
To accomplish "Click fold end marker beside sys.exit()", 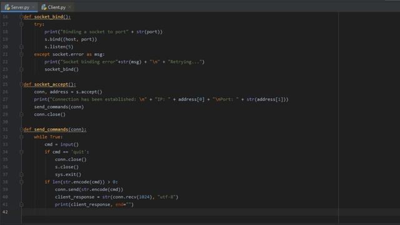I will pos(21,174).
